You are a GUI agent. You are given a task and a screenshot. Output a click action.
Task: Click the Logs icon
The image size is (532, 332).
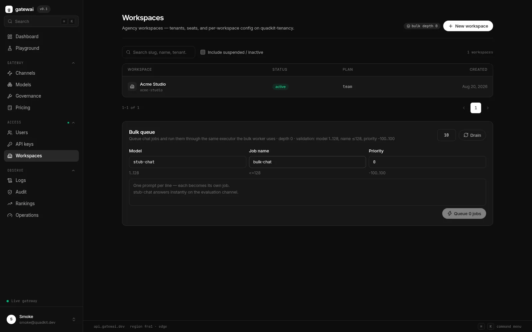[10, 180]
